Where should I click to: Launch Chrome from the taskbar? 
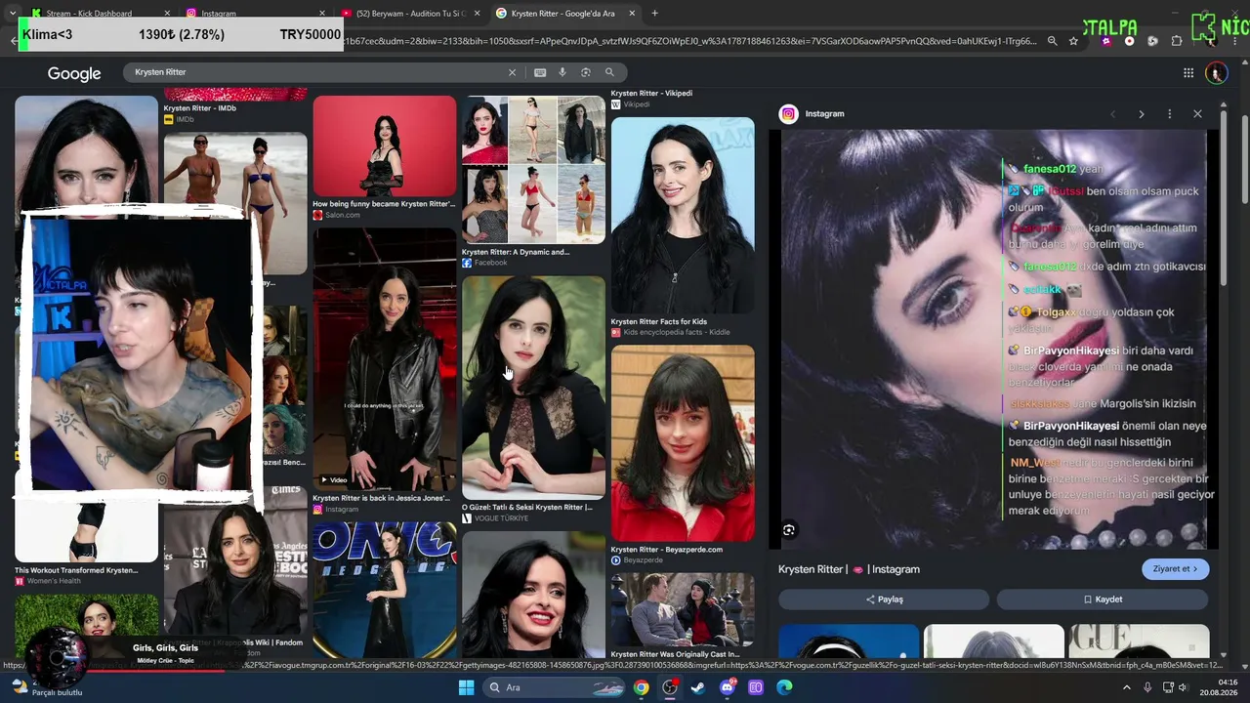tap(641, 687)
